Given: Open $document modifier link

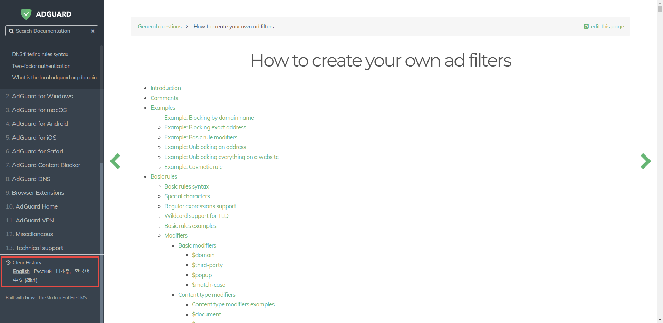Looking at the screenshot, I should [x=206, y=314].
